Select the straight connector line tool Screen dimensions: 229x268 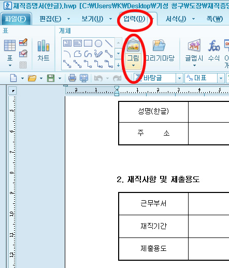click(x=109, y=54)
